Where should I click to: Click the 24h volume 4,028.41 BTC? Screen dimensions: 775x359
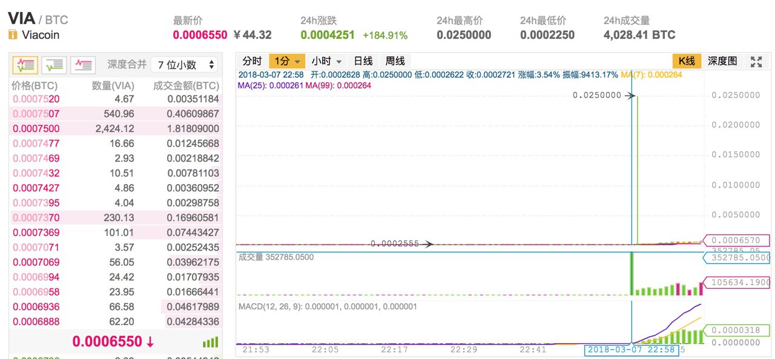pos(639,35)
